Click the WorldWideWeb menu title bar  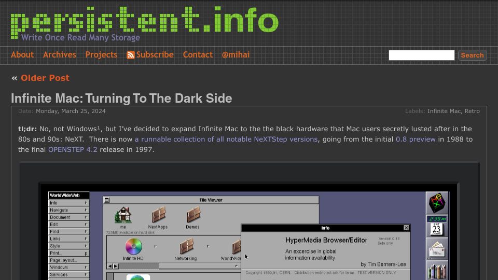(x=68, y=195)
